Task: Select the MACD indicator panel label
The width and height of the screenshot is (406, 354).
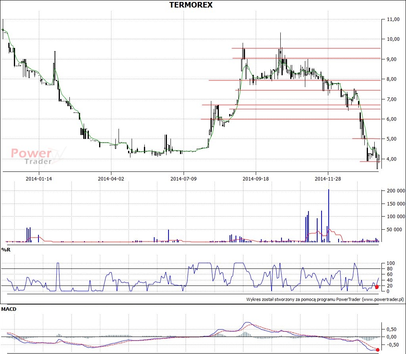Action: tap(8, 308)
